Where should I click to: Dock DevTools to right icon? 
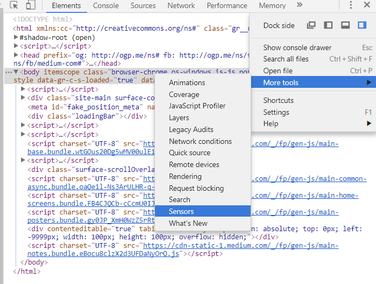(362, 25)
